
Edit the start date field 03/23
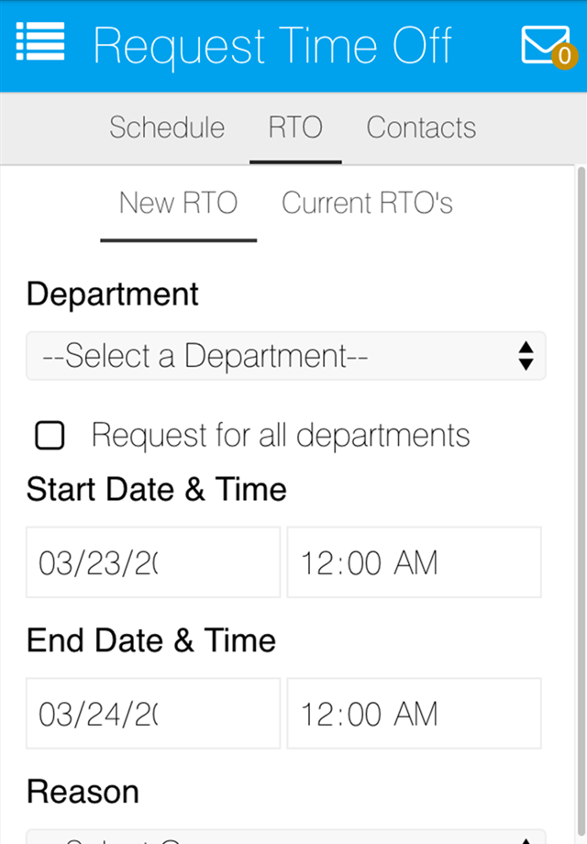tap(153, 562)
